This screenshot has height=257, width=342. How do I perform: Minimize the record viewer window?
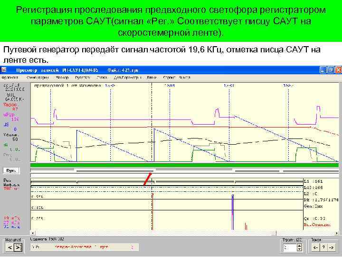323,70
